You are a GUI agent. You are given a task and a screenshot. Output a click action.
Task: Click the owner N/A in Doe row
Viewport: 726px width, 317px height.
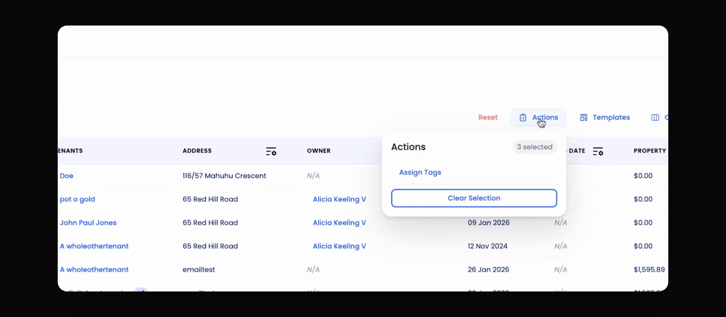pyautogui.click(x=313, y=176)
